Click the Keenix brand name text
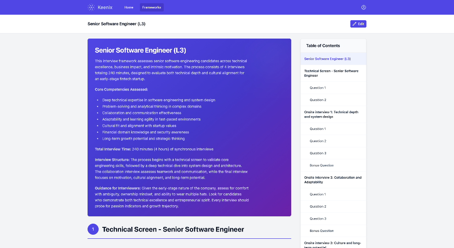This screenshot has height=248, width=454. point(105,7)
